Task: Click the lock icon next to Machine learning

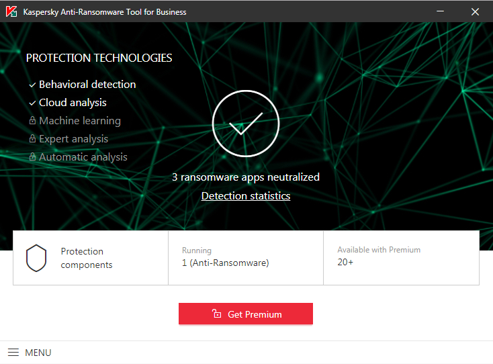Action: pos(32,120)
